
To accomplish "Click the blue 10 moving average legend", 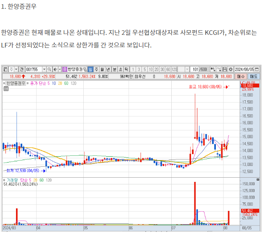I will coord(54,83).
